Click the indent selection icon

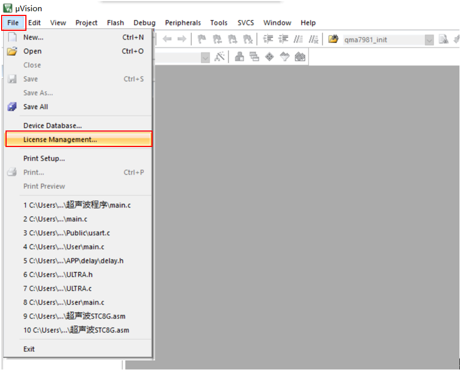268,39
